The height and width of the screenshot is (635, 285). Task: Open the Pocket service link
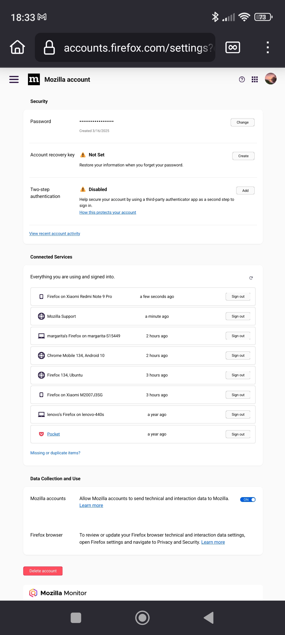(54, 434)
